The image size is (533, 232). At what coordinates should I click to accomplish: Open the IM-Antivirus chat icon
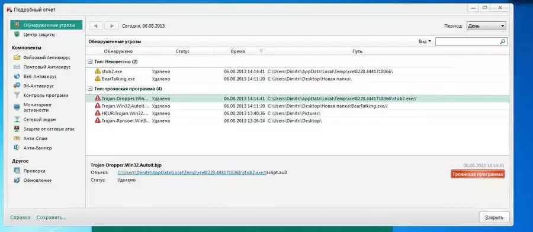(x=17, y=86)
